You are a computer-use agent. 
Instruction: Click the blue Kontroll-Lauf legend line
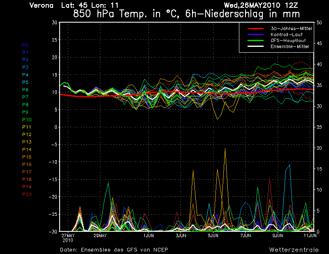(x=255, y=35)
